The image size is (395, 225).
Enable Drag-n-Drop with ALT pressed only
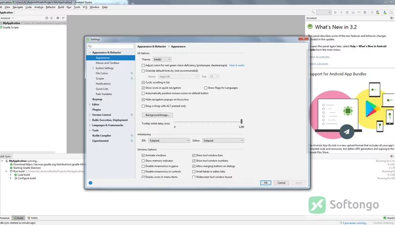click(x=143, y=106)
